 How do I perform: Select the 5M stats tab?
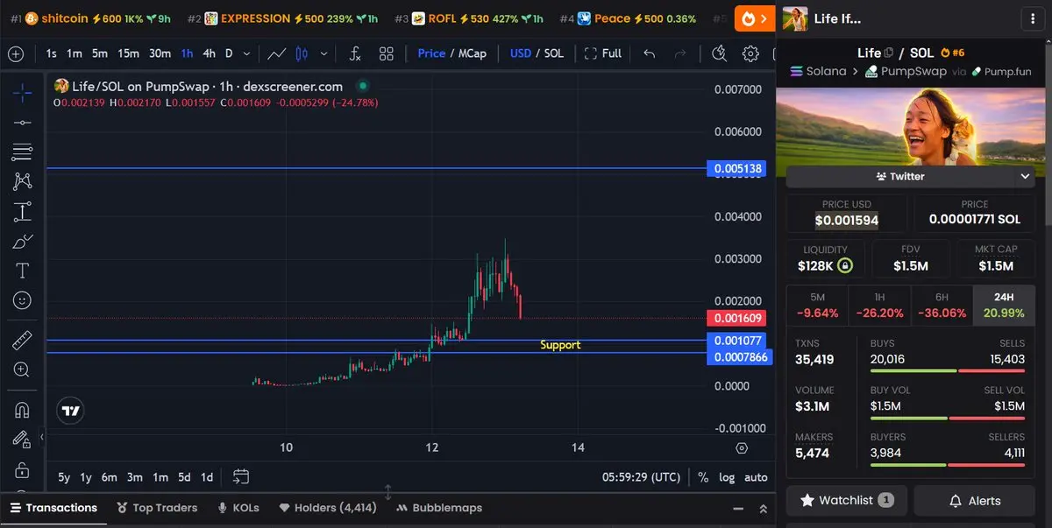click(x=817, y=306)
